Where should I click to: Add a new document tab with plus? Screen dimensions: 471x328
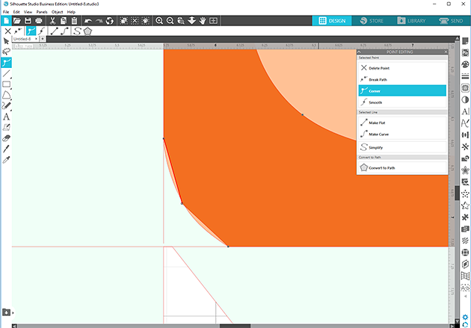point(43,39)
